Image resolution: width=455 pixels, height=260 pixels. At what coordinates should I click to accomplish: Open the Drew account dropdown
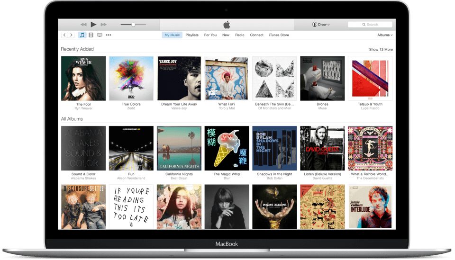coord(321,25)
